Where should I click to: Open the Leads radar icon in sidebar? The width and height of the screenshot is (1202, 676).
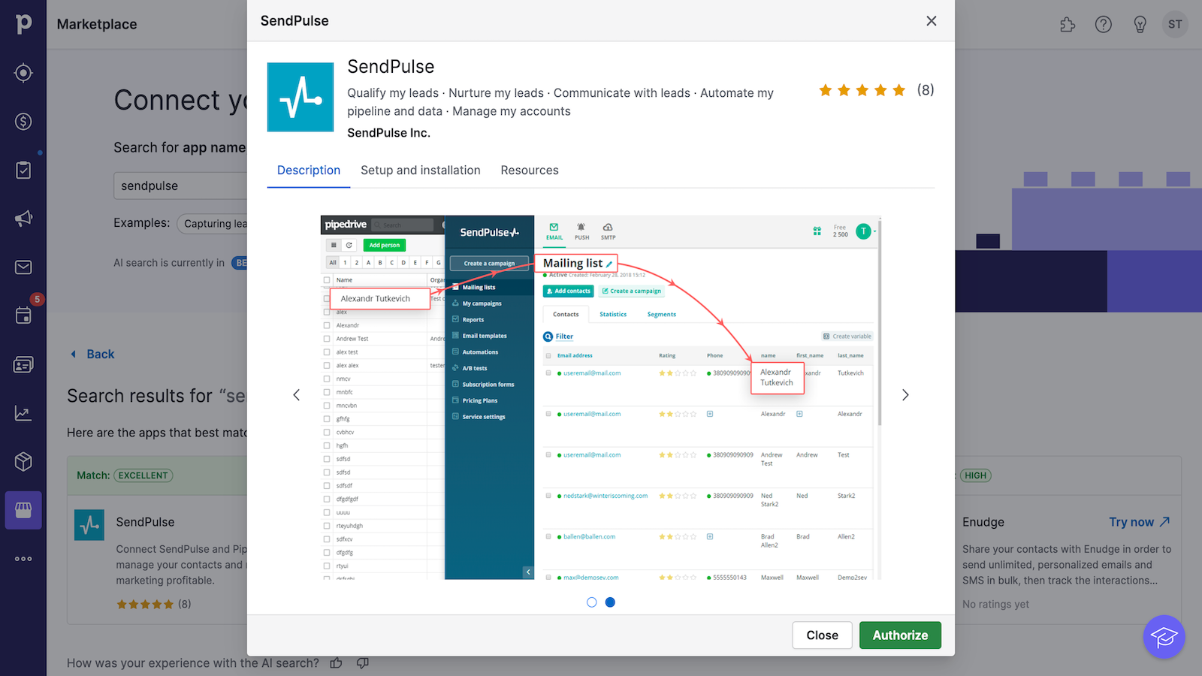(x=23, y=73)
